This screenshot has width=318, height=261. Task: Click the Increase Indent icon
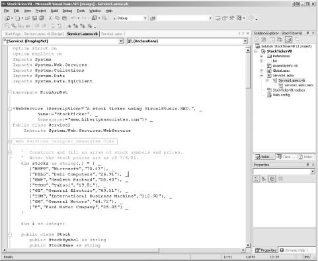point(44,26)
